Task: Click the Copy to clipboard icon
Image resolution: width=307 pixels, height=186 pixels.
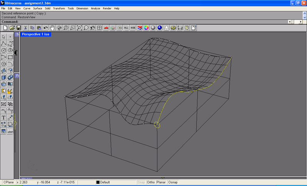Action: [32, 28]
